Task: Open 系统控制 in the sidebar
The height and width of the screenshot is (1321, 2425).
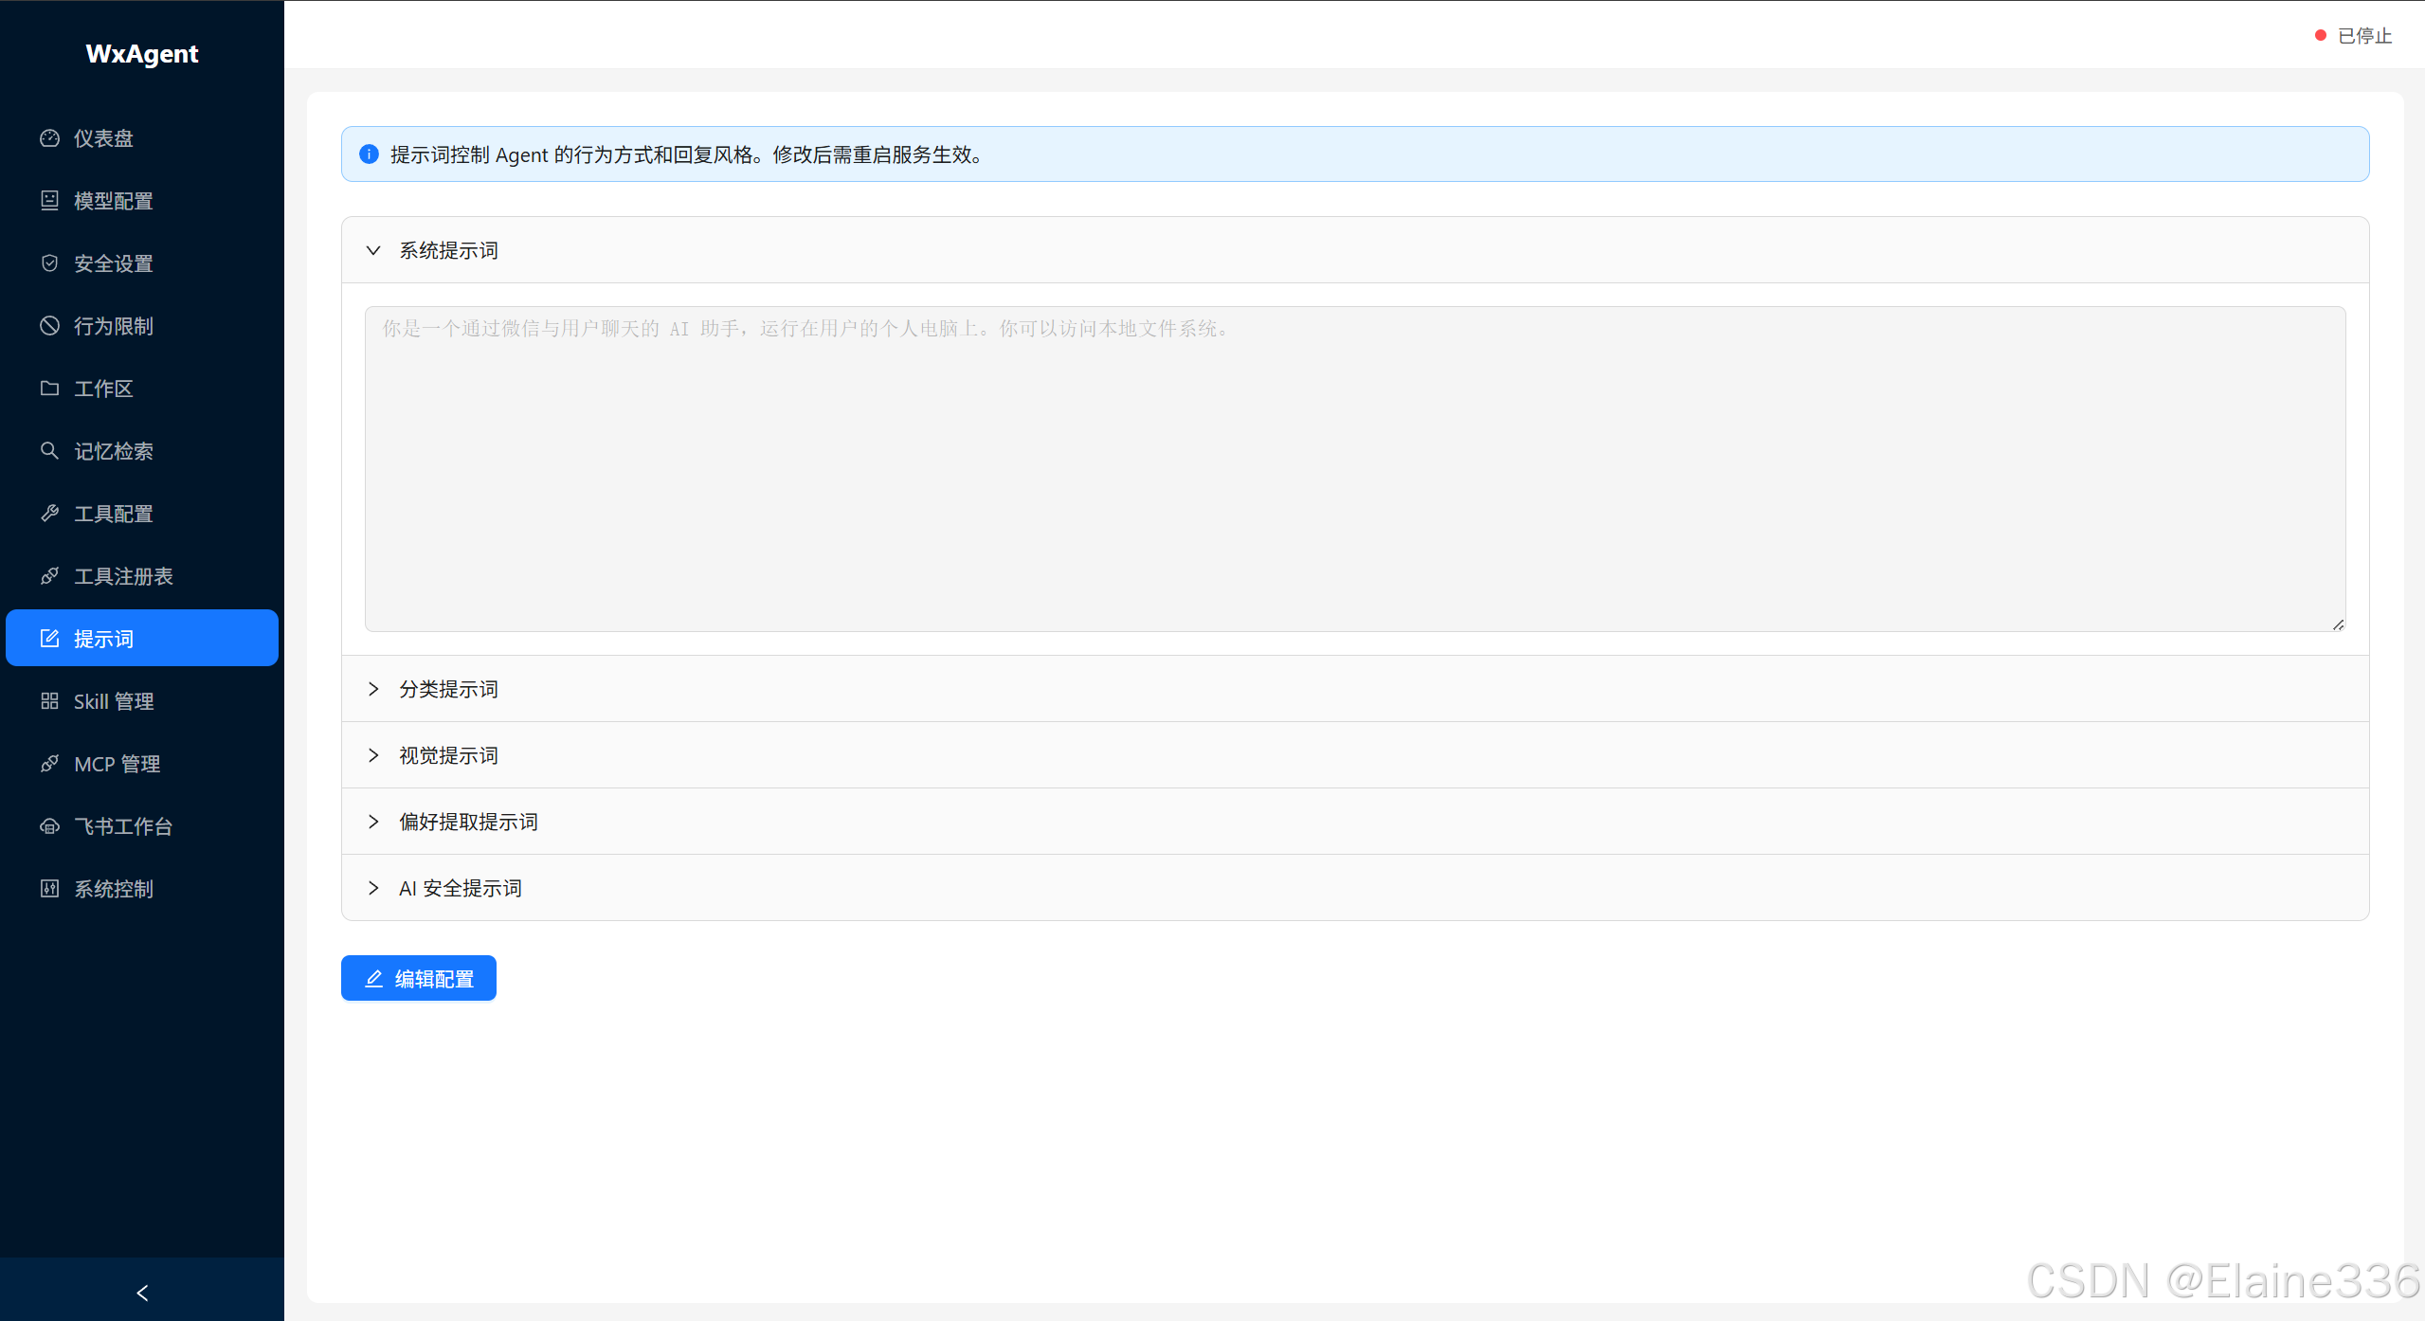Action: 142,889
